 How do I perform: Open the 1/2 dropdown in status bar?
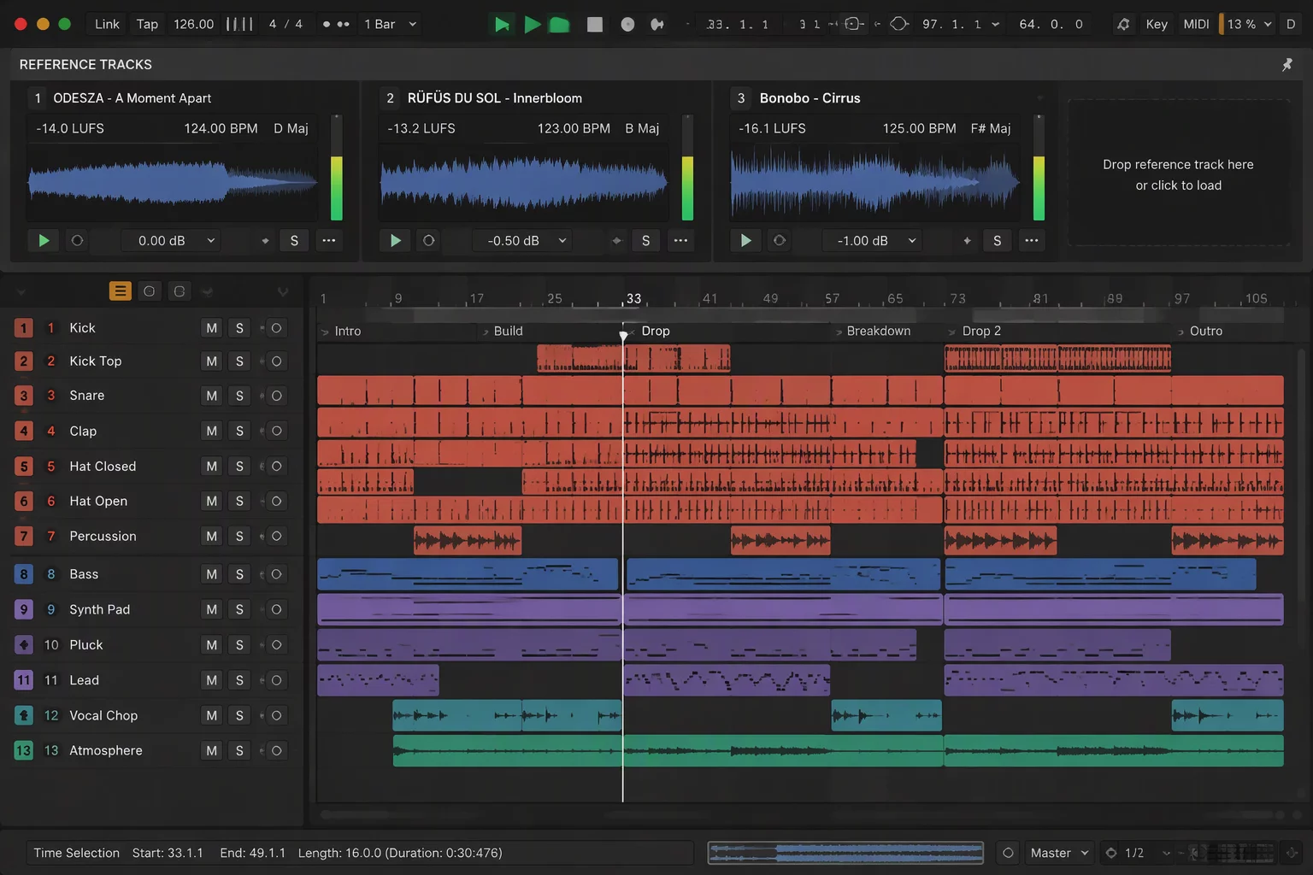[1136, 853]
